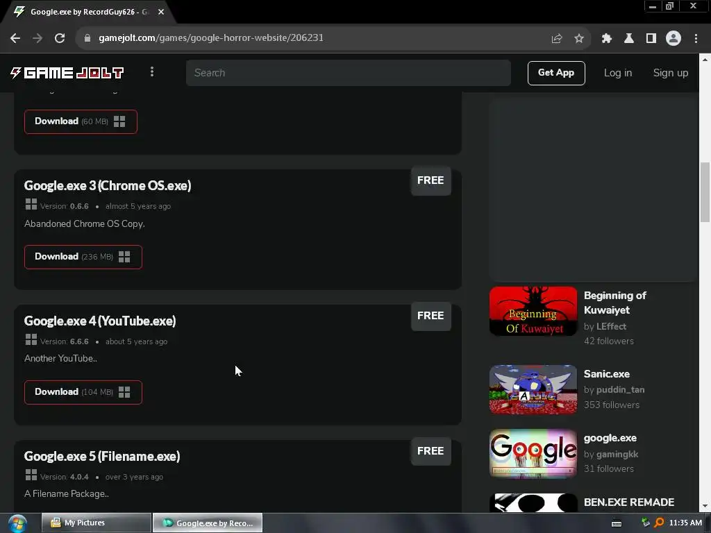Click the network tray icon left of the magnifier
This screenshot has height=533, width=711.
(x=646, y=523)
